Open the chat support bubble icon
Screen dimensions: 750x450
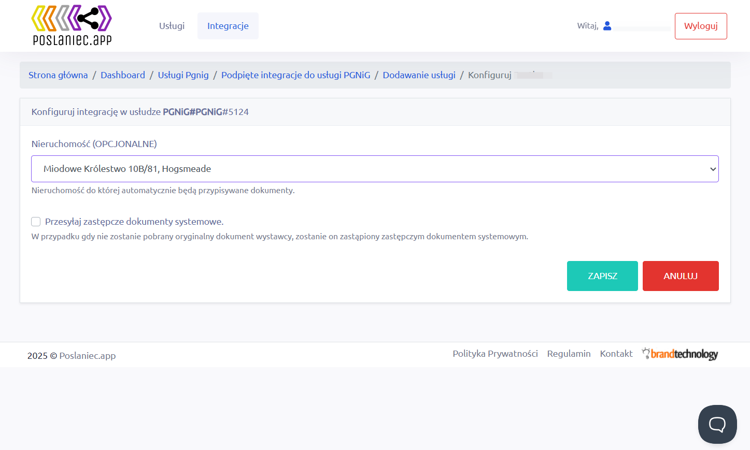(x=717, y=424)
